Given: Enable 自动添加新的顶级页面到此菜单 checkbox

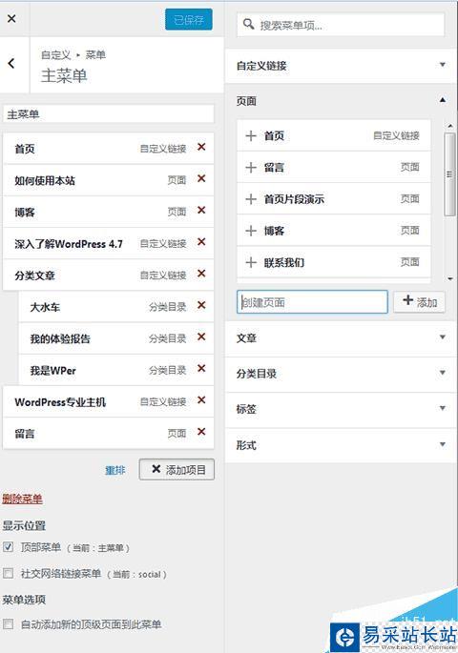Looking at the screenshot, I should pyautogui.click(x=8, y=623).
